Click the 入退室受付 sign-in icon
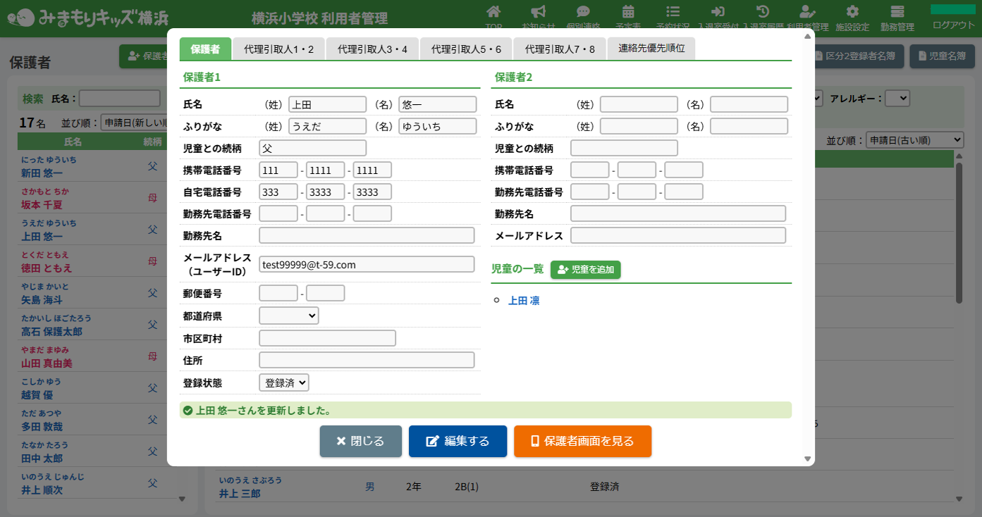Screen dimensions: 982x517 [x=718, y=12]
